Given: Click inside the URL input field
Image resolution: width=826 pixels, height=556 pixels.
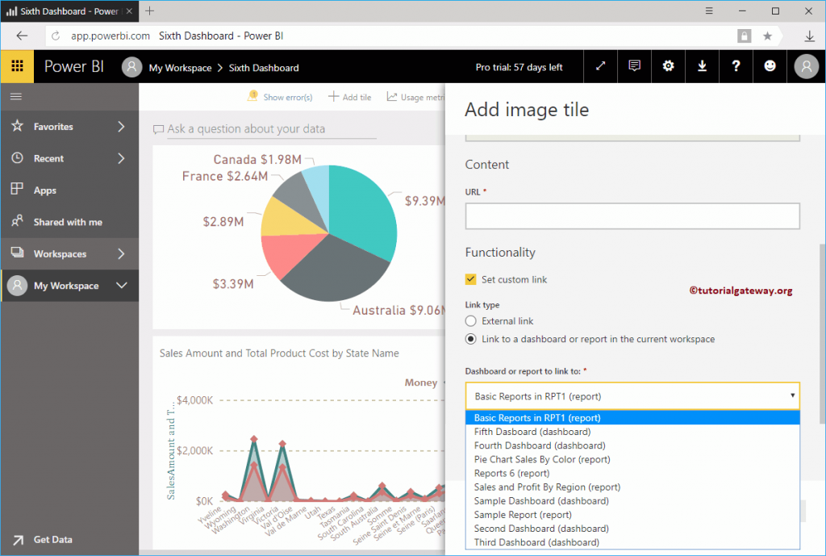Looking at the screenshot, I should 632,215.
